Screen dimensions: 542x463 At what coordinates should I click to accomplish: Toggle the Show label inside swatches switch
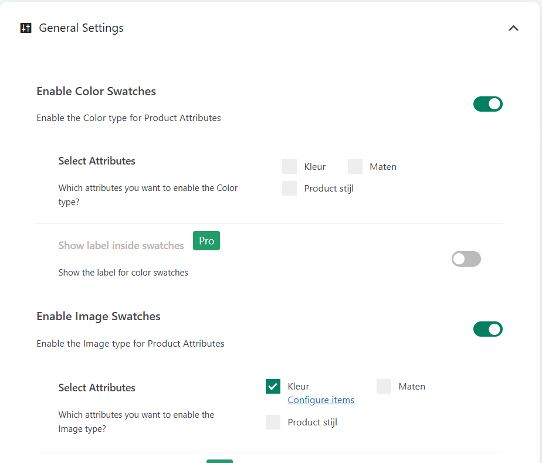(x=466, y=259)
